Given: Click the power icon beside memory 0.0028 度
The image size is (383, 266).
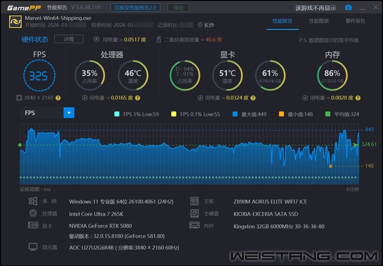Looking at the screenshot, I should coord(305,98).
